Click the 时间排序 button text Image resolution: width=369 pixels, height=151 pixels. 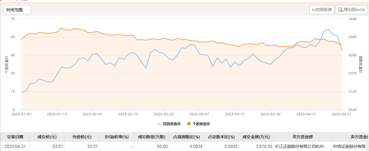[x=324, y=10]
